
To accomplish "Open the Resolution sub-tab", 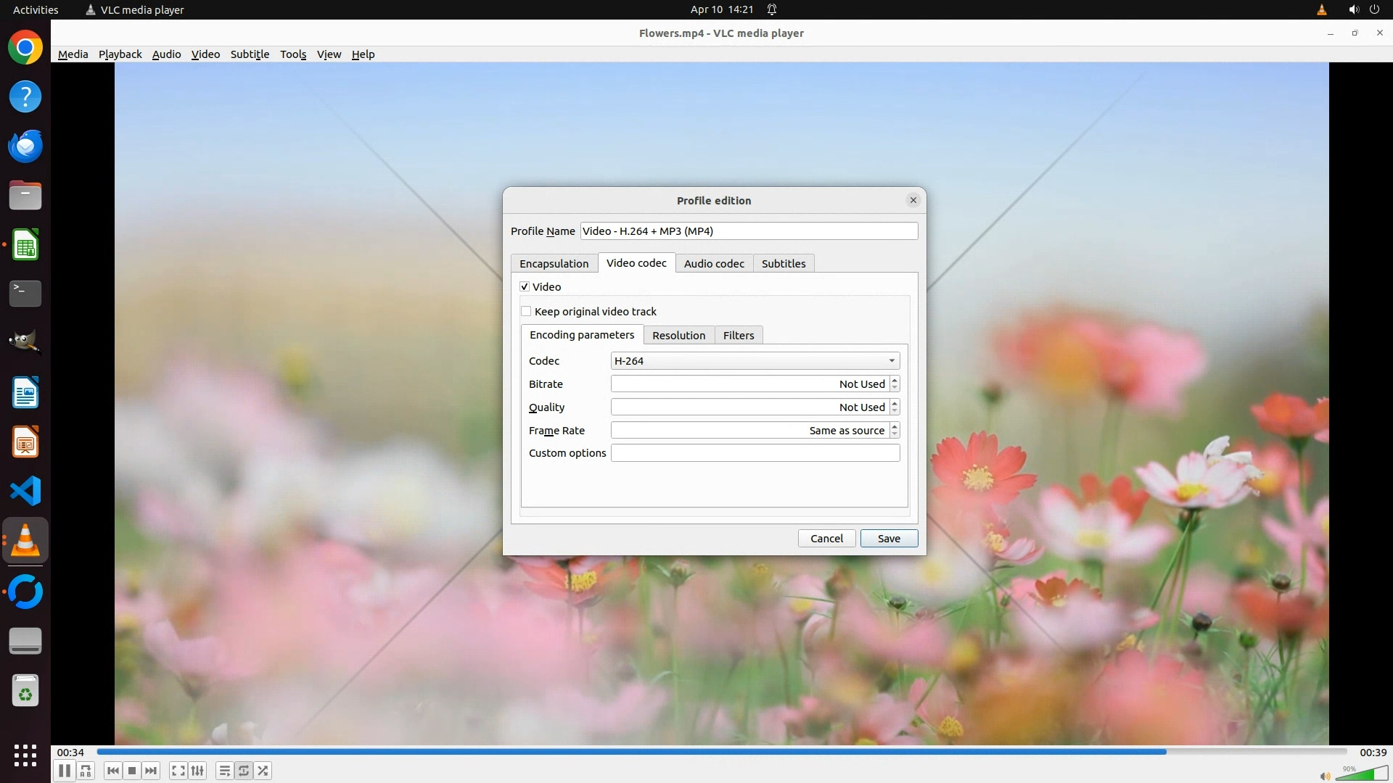I will [x=678, y=336].
